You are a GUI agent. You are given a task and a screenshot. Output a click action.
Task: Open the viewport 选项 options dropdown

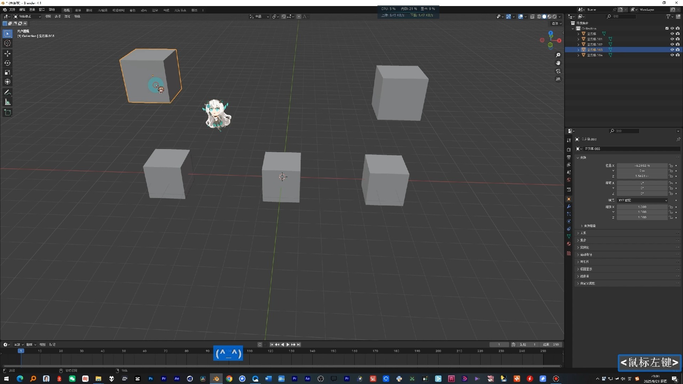557,23
